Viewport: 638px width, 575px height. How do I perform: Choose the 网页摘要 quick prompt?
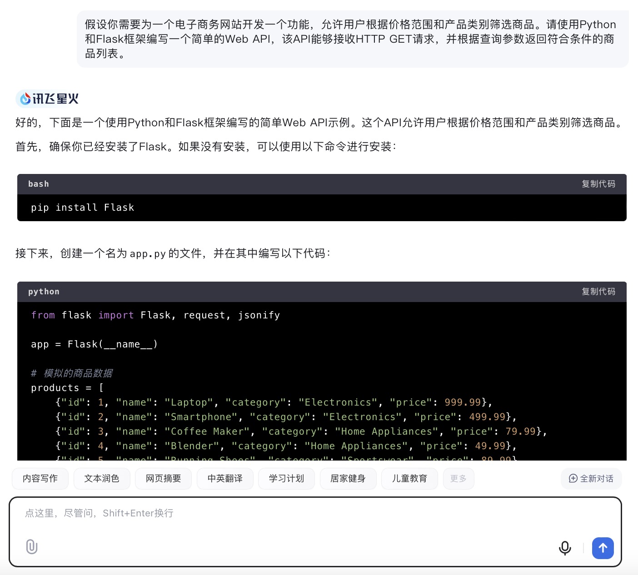point(163,478)
